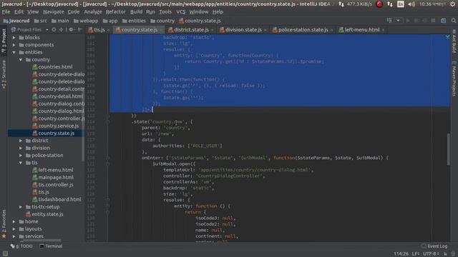The width and height of the screenshot is (458, 257).
Task: Click the UTF-8 encoding selector
Action: 431,254
